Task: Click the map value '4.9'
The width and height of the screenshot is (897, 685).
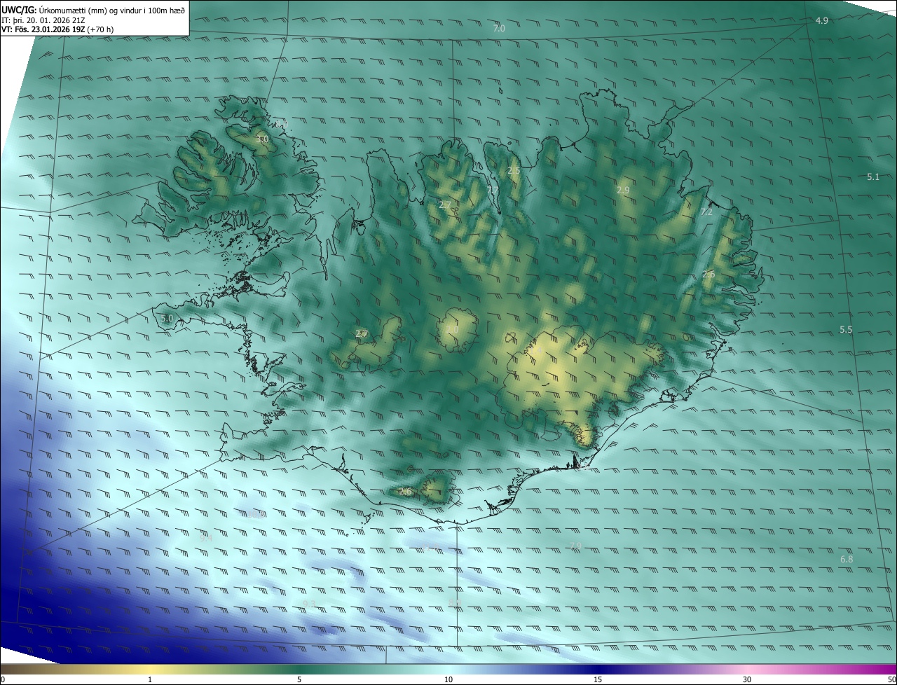Action: (x=822, y=21)
